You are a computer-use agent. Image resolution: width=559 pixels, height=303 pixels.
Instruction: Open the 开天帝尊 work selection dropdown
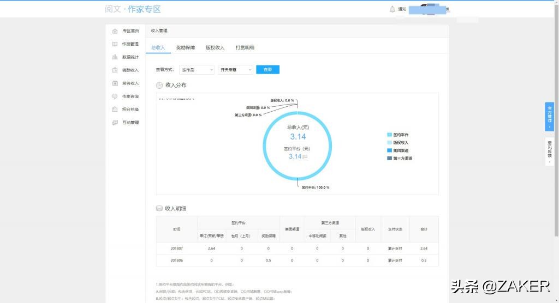(x=235, y=70)
